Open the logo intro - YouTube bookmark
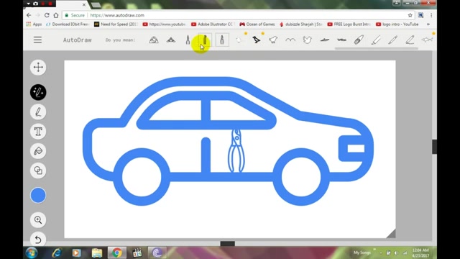The width and height of the screenshot is (460, 259). 397,24
